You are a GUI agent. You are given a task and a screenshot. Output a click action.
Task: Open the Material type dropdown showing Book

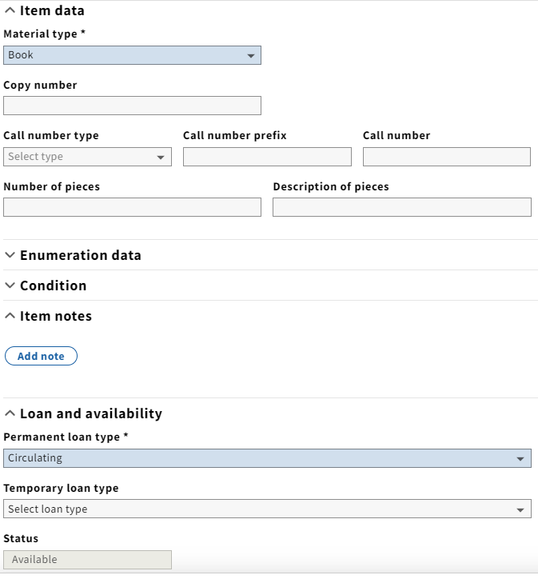(x=132, y=55)
